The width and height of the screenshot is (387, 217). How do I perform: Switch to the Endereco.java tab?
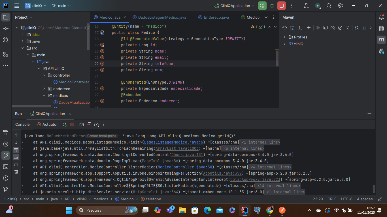click(x=214, y=17)
